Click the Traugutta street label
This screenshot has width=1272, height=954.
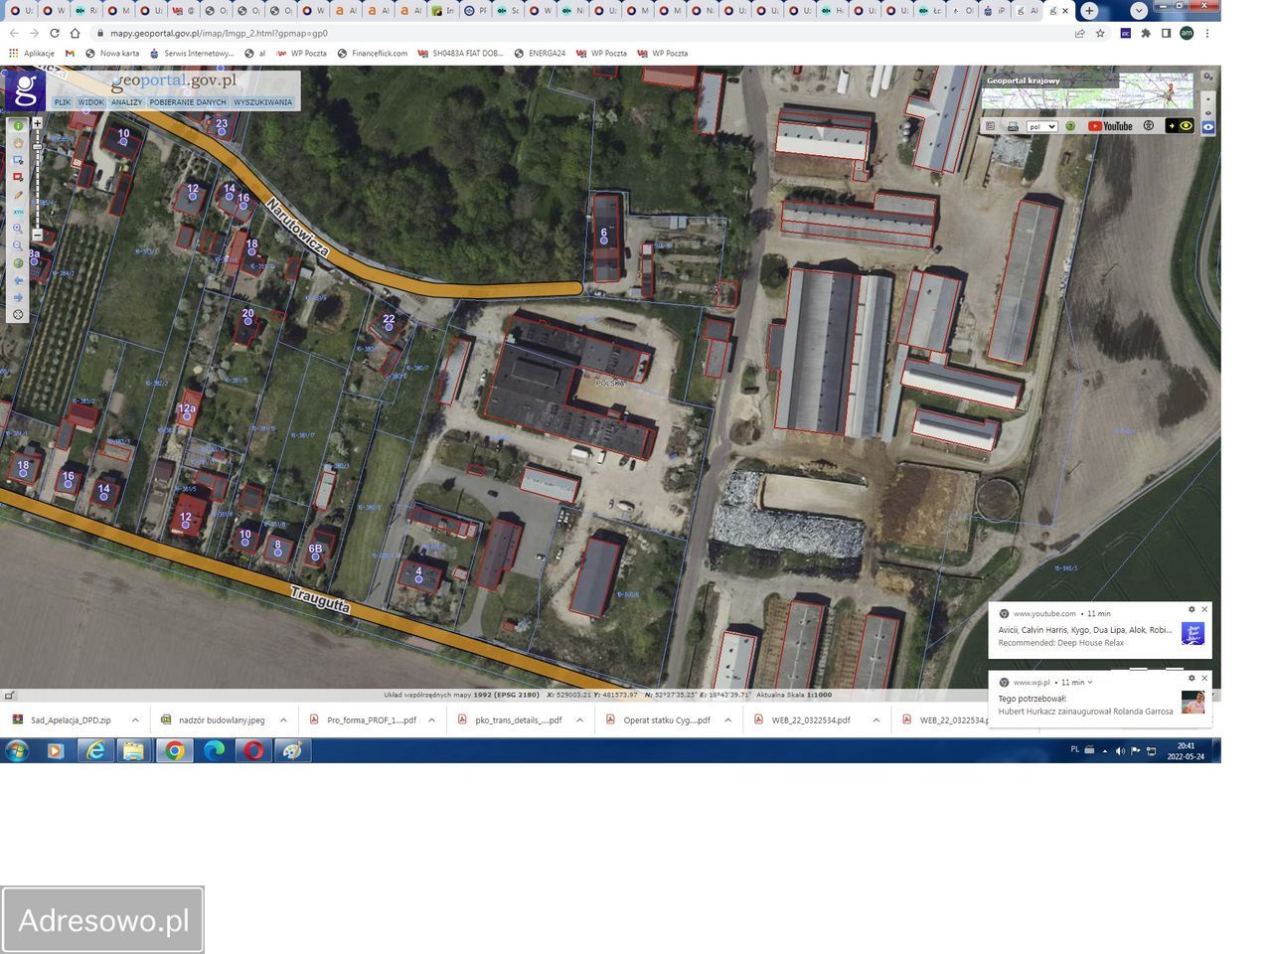(320, 600)
